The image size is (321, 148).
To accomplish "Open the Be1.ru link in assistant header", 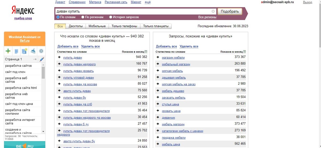I will click(24, 41).
